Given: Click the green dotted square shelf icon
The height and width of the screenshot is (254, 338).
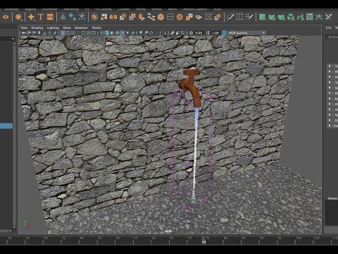Looking at the screenshot, I should pos(310,17).
